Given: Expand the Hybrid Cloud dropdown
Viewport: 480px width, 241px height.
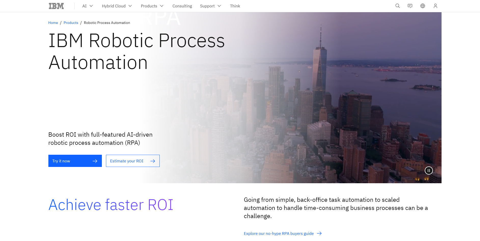Looking at the screenshot, I should [117, 6].
